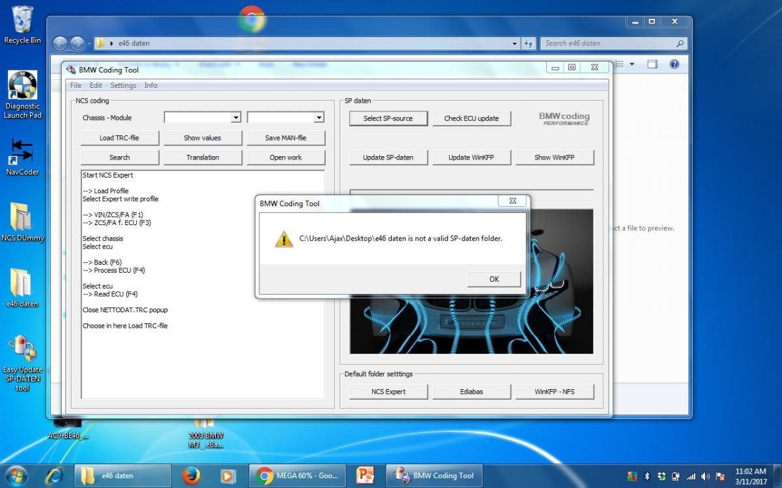Click the Show values button
The height and width of the screenshot is (488, 782).
[x=203, y=138]
